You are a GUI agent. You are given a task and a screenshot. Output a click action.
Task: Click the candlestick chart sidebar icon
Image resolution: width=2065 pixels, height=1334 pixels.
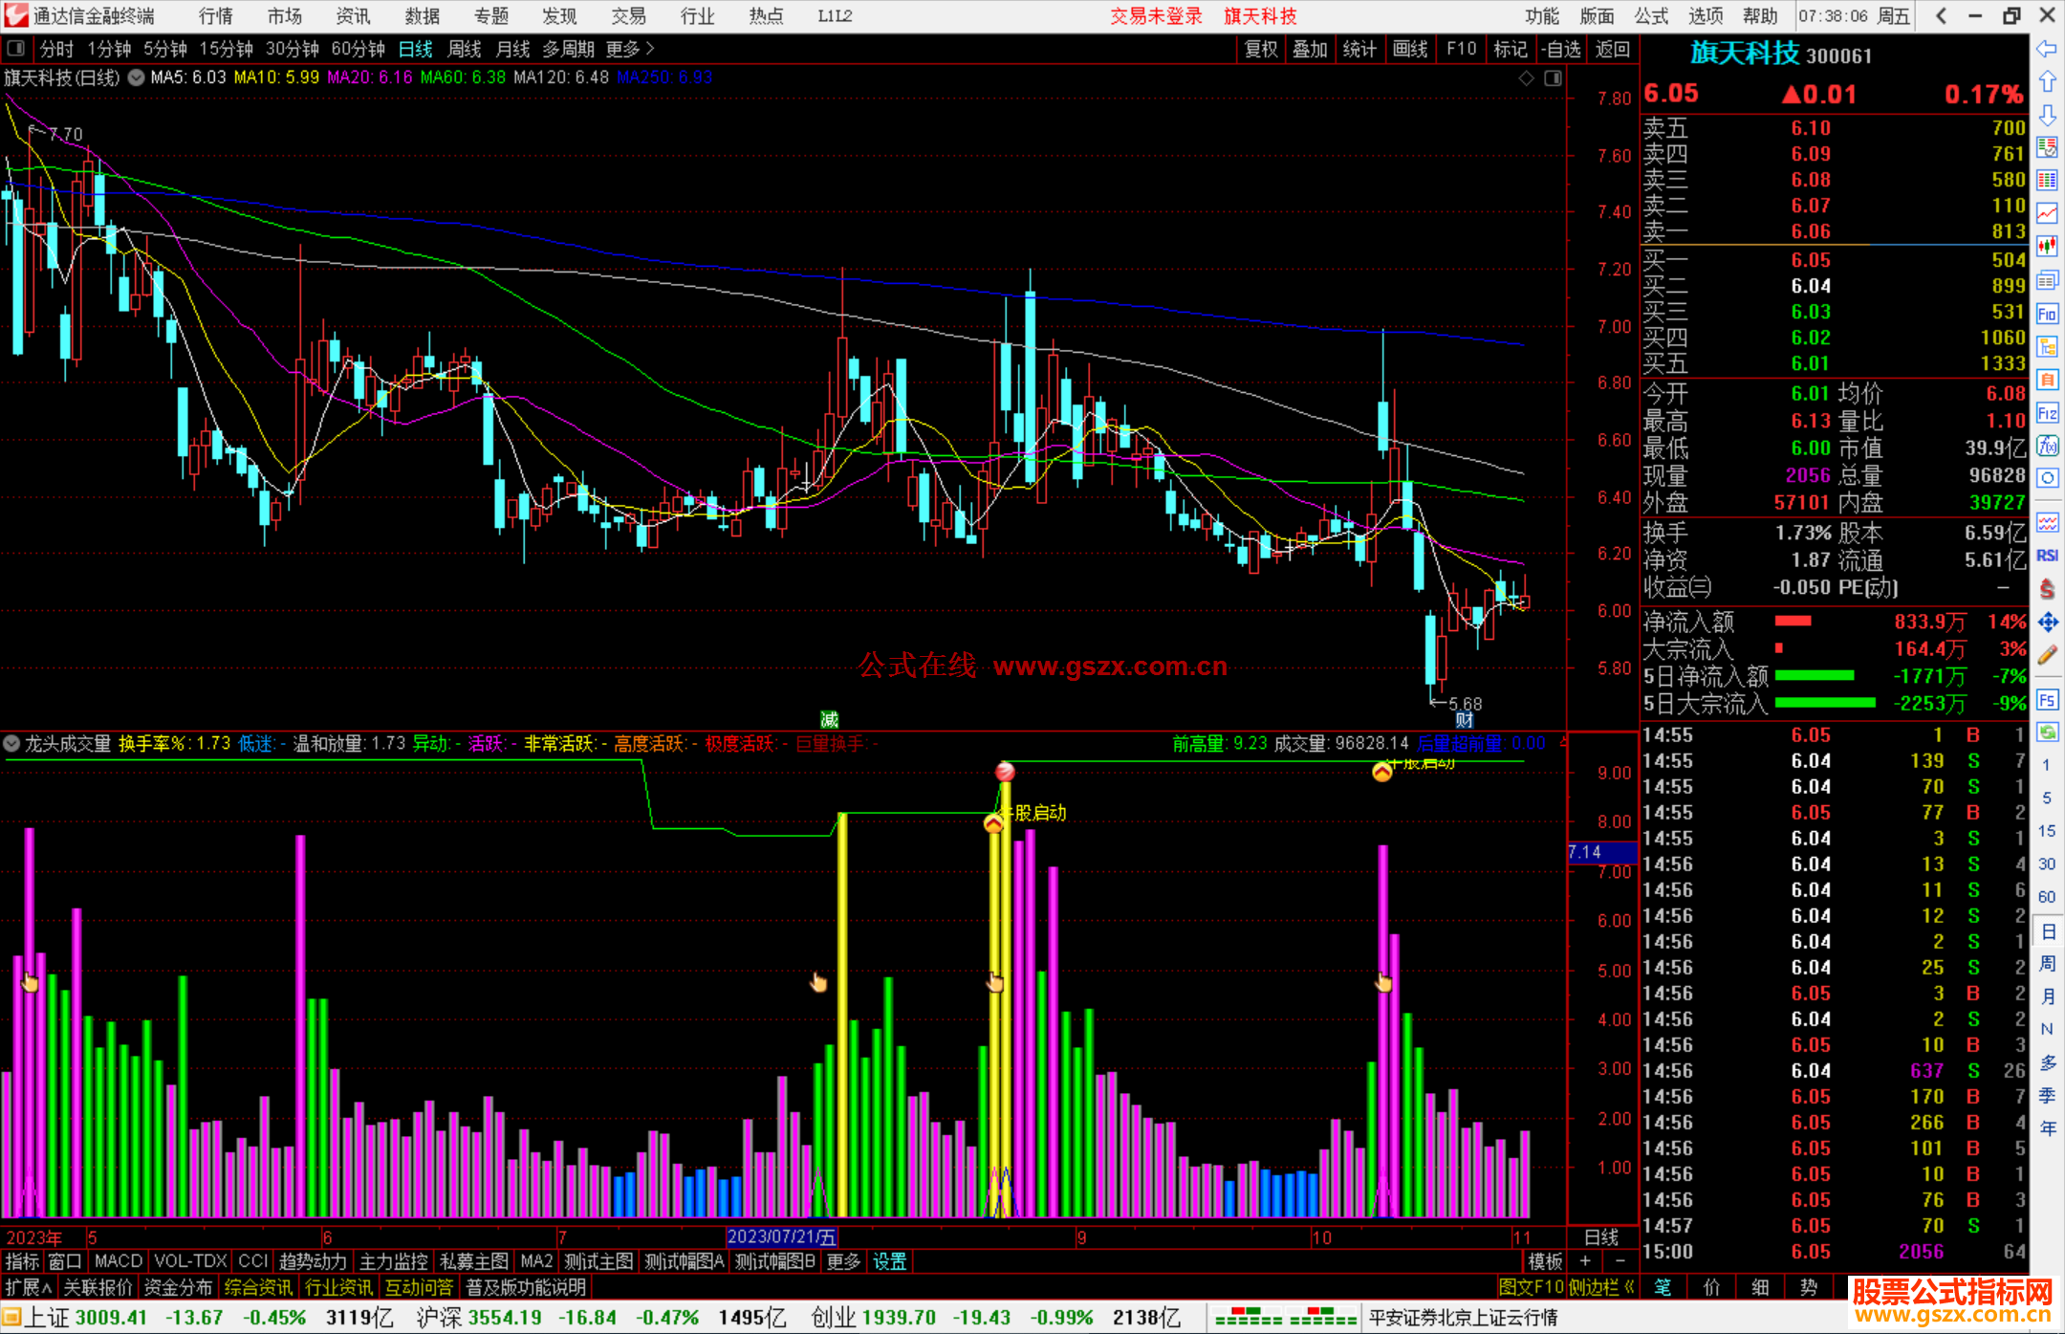coord(2047,246)
